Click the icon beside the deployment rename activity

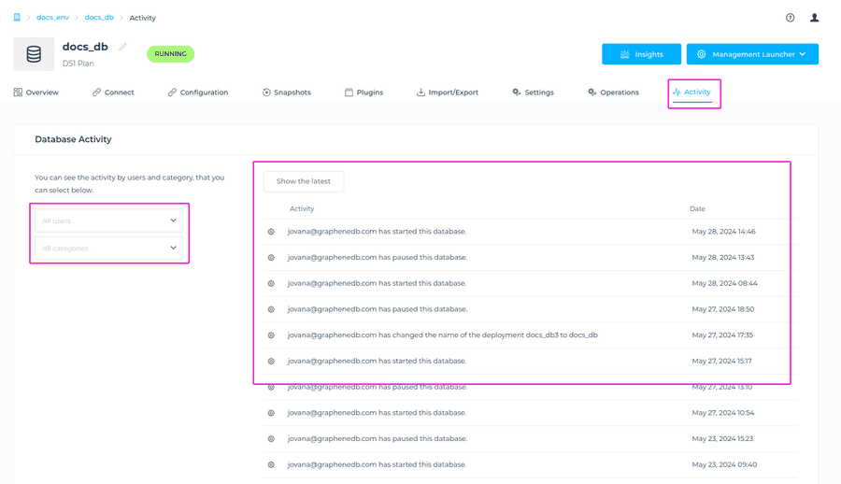click(271, 335)
